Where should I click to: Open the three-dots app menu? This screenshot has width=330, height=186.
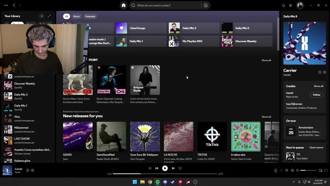click(x=6, y=5)
